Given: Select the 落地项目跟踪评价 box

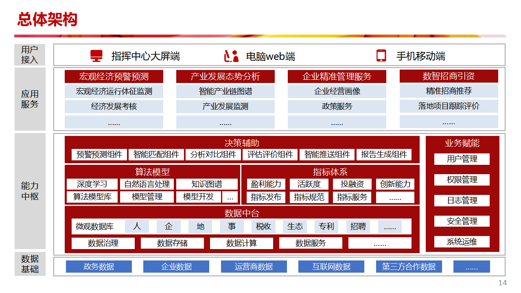Looking at the screenshot, I should (449, 106).
